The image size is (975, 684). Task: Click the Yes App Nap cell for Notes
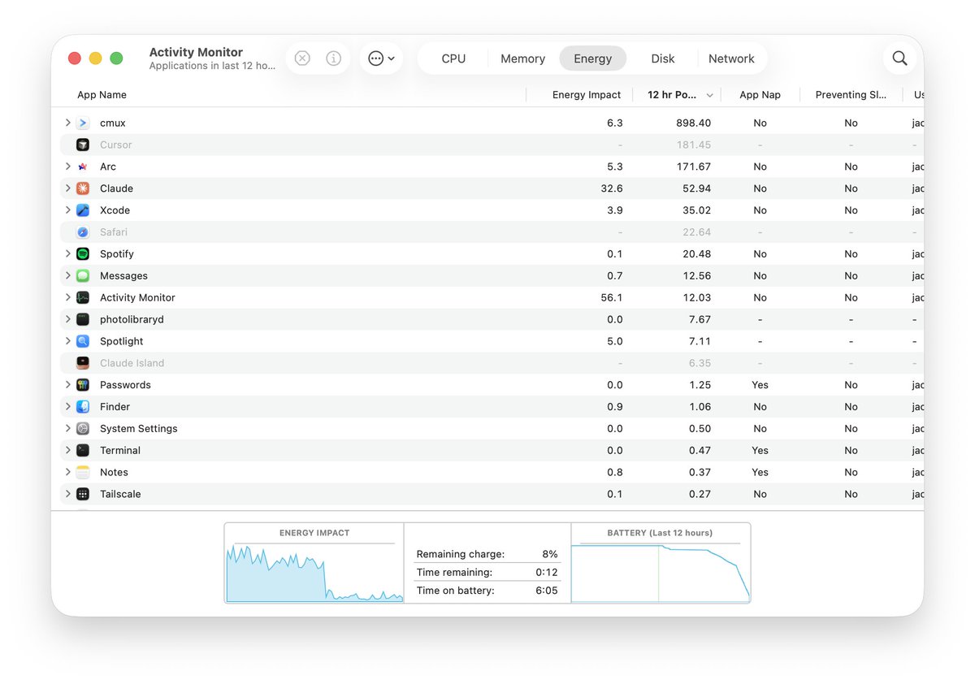[760, 473]
